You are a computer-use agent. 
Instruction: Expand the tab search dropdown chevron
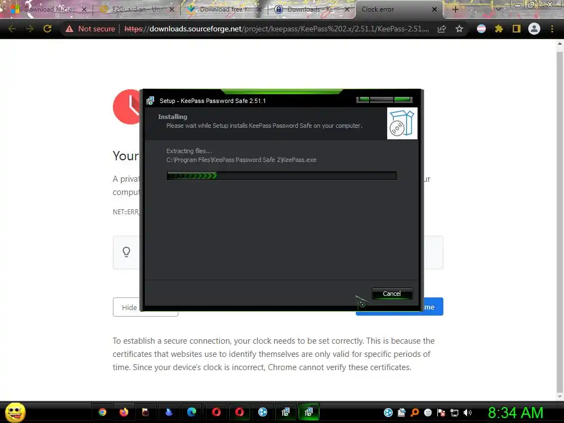[x=498, y=9]
